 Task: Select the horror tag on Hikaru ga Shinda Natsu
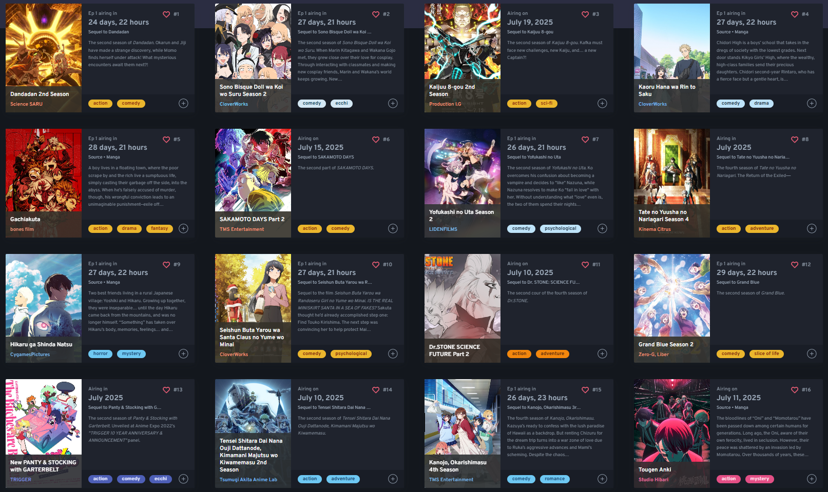pyautogui.click(x=101, y=353)
